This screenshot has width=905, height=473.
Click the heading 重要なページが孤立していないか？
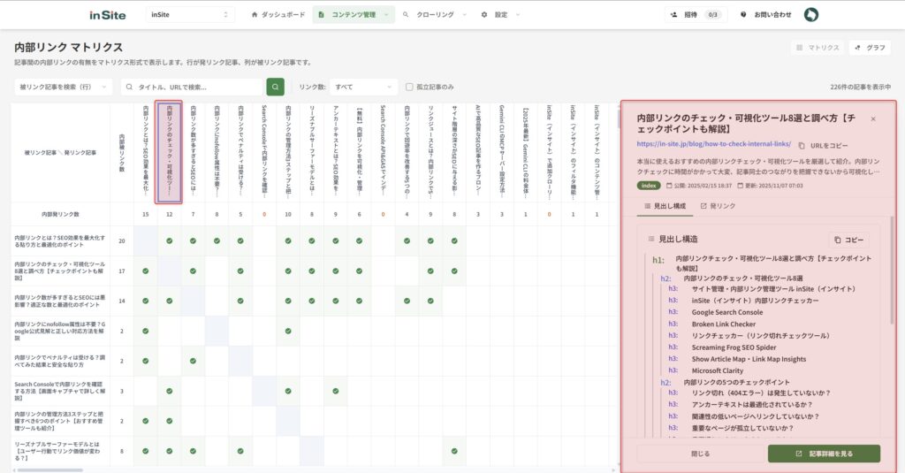742,429
